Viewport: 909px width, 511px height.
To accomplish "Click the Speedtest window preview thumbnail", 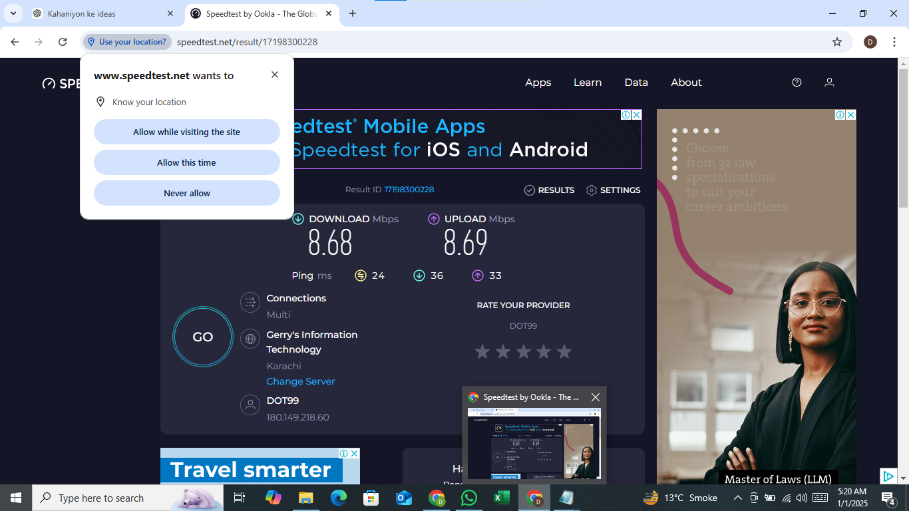I will 534,443.
